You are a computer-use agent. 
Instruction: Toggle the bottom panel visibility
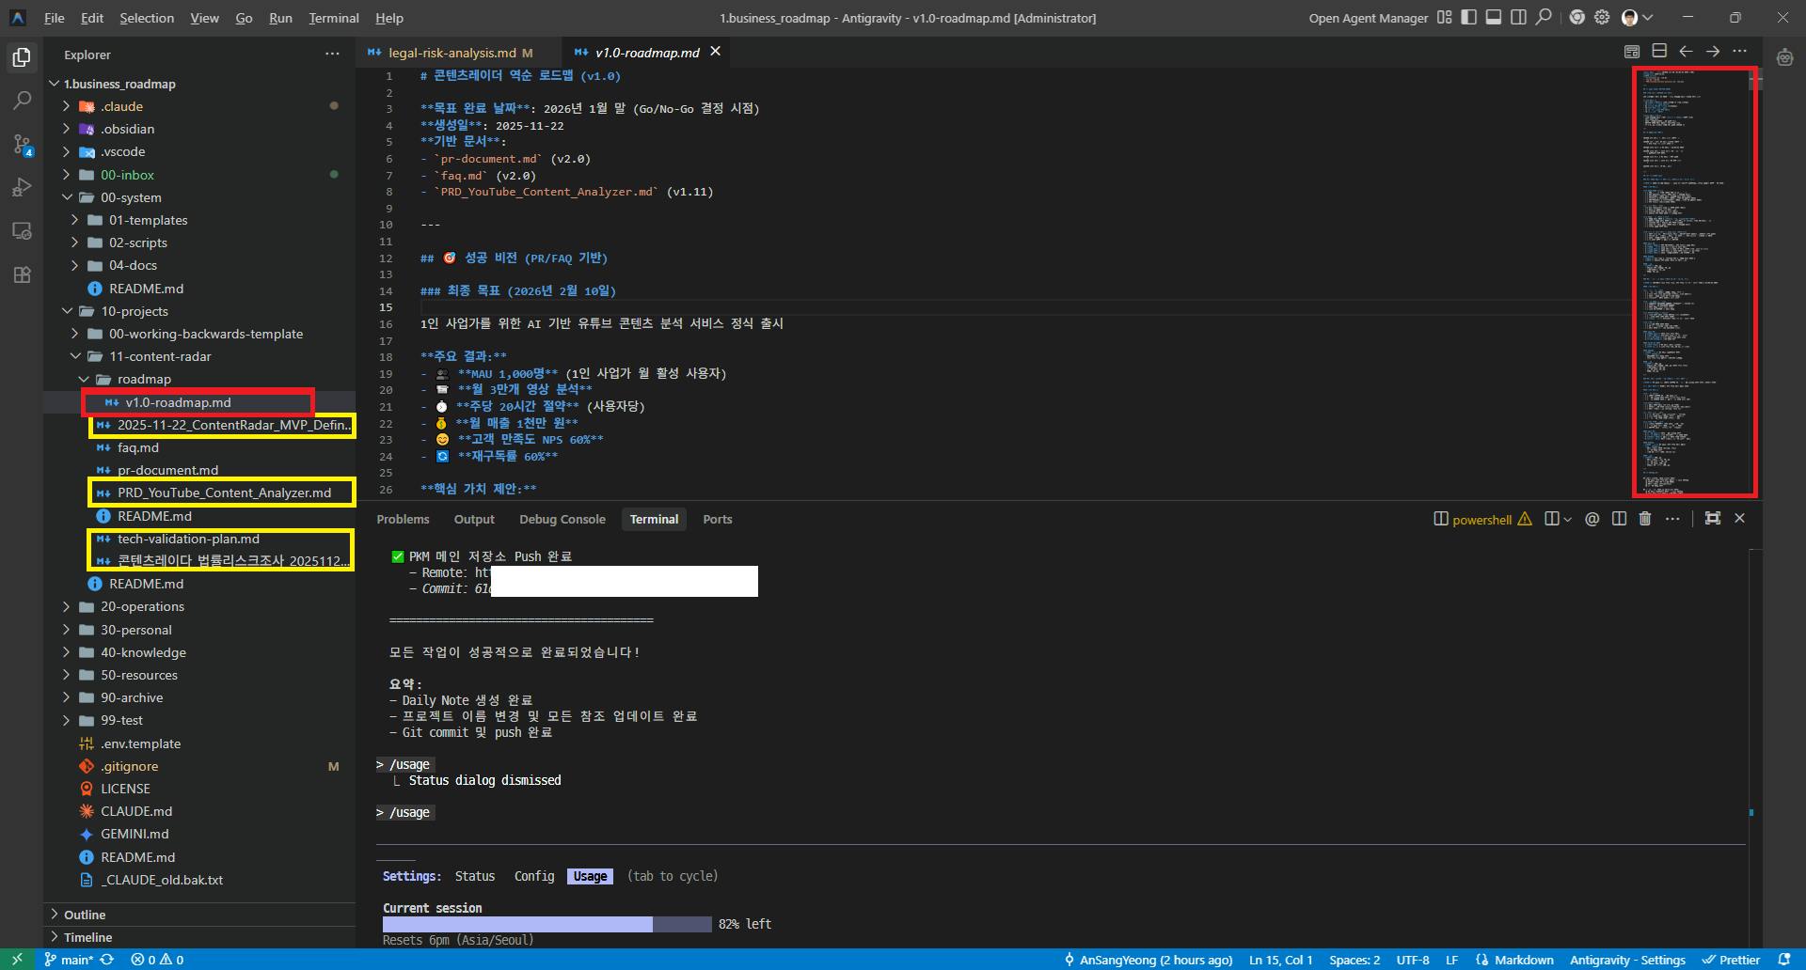point(1493,18)
